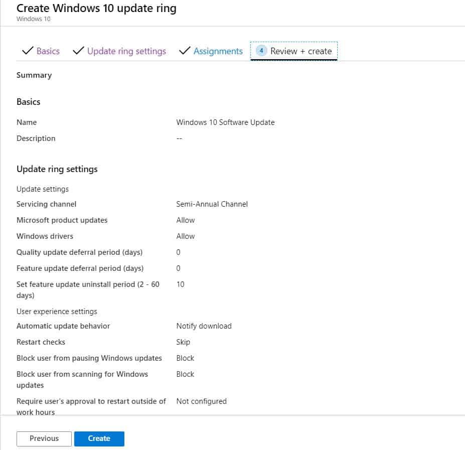Screen dimensions: 465x450
Task: Click the Summary heading
Action: point(34,75)
